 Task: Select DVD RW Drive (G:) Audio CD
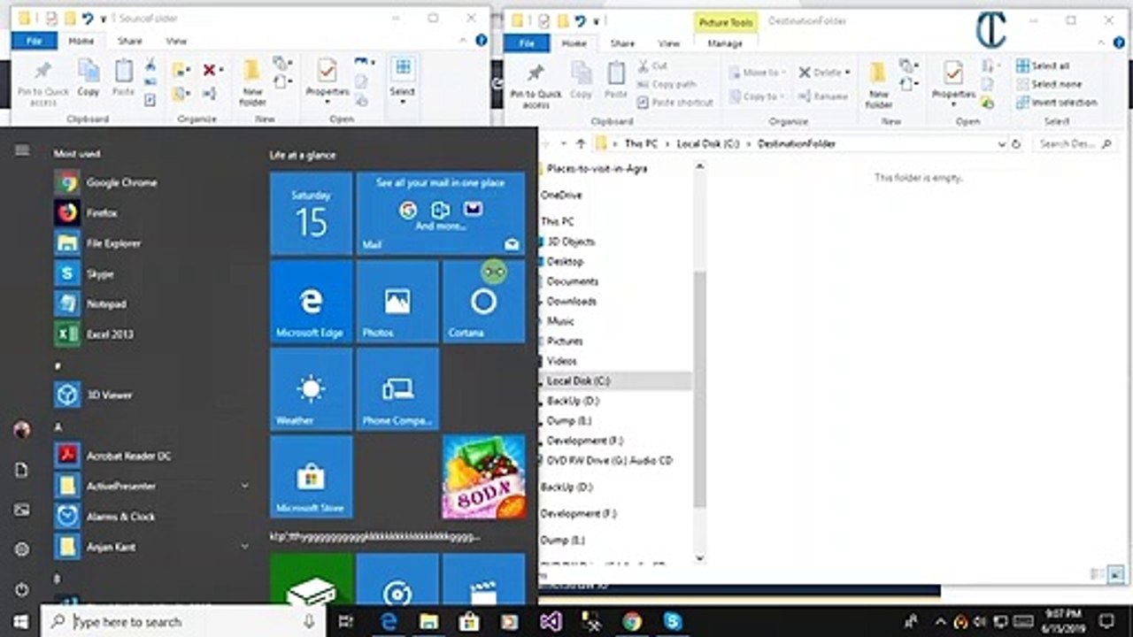tap(609, 460)
